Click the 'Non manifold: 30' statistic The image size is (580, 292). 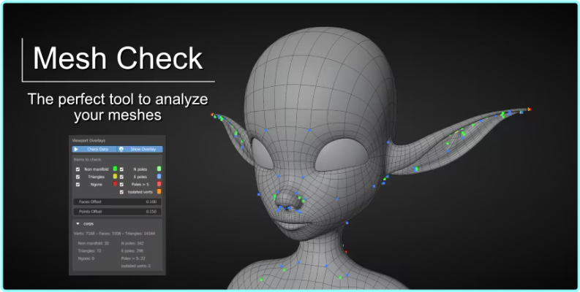(x=93, y=244)
